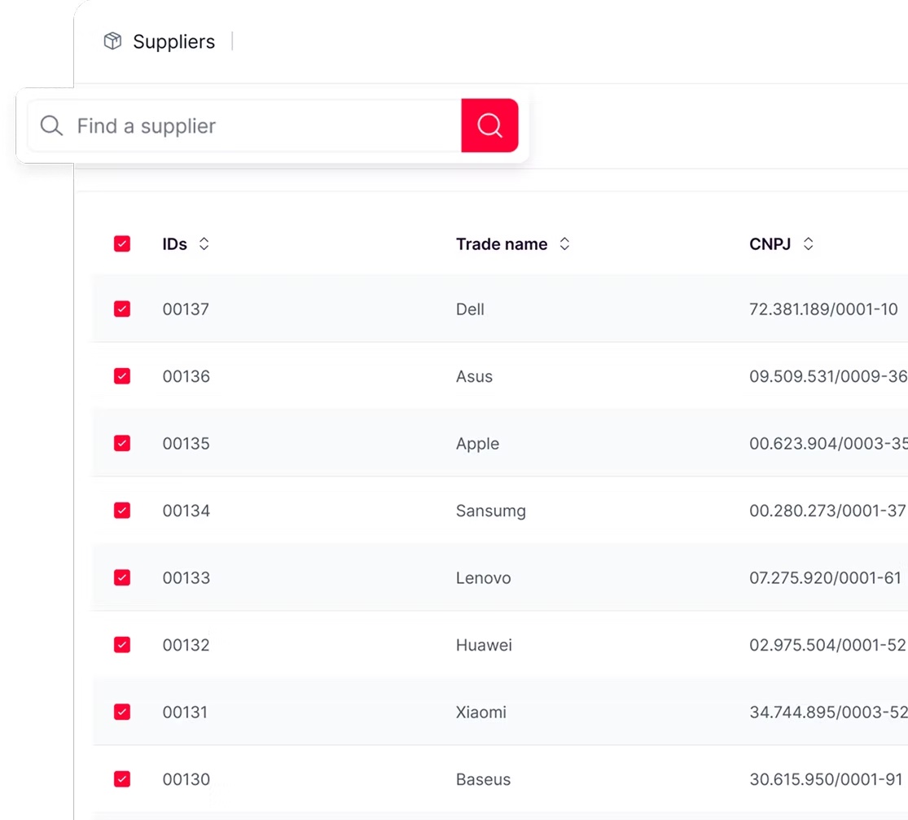This screenshot has width=908, height=820.
Task: Sort by Trade name column arrows
Action: pos(564,243)
